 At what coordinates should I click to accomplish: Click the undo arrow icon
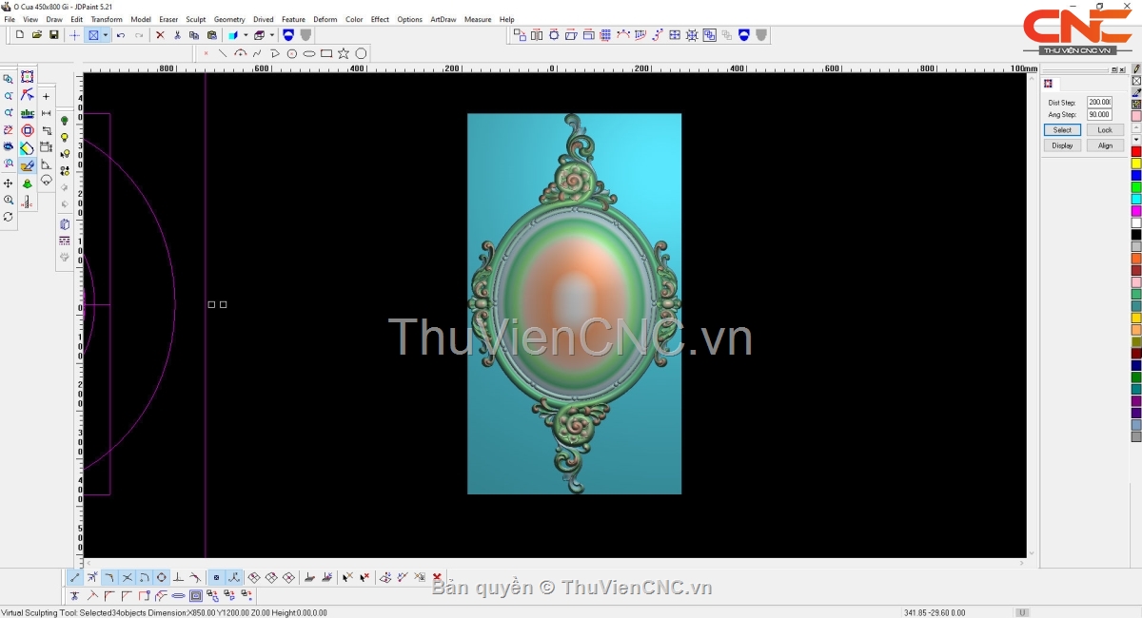(121, 35)
